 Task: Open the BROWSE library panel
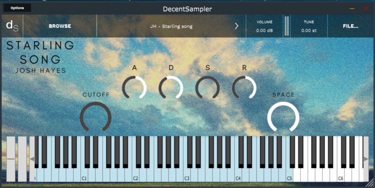(x=60, y=26)
